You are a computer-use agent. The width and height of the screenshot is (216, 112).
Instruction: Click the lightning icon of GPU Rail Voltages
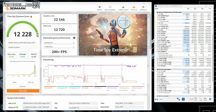[x=159, y=21]
